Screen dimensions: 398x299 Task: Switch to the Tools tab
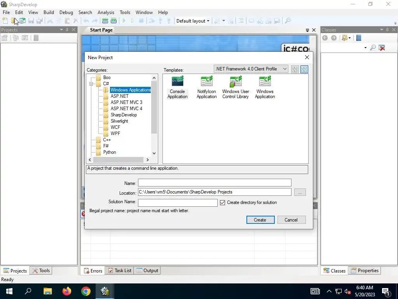click(x=41, y=271)
